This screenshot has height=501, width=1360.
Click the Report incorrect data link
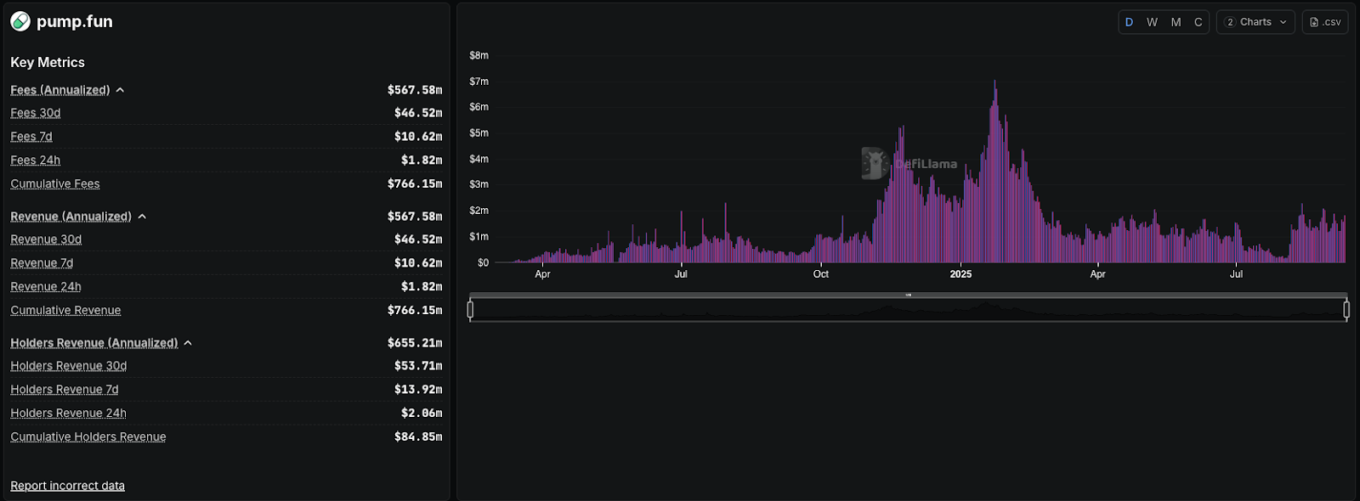click(67, 486)
